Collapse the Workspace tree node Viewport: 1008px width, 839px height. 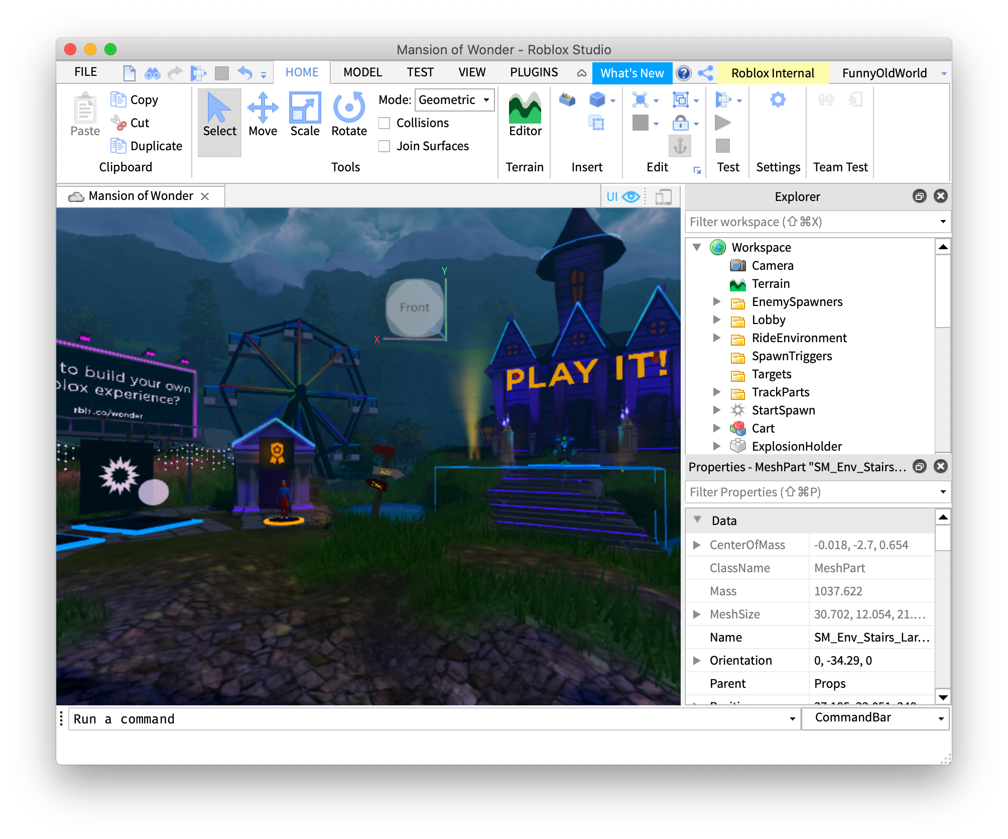point(697,247)
